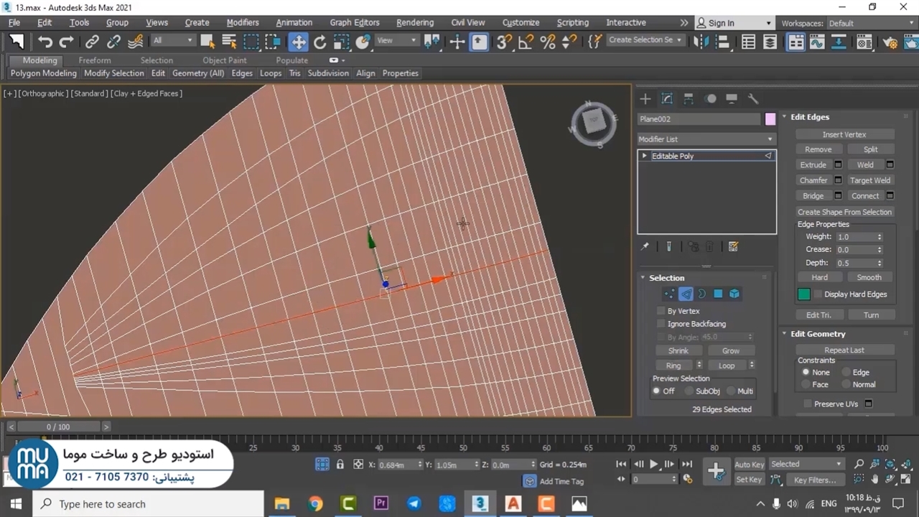
Task: Toggle the Angle Snap icon
Action: click(x=526, y=42)
